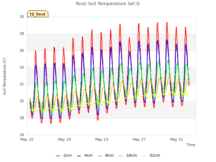This screenshot has width=216, height=162.
Task: Click the May 31 x-axis tick label
Action: pos(177,139)
